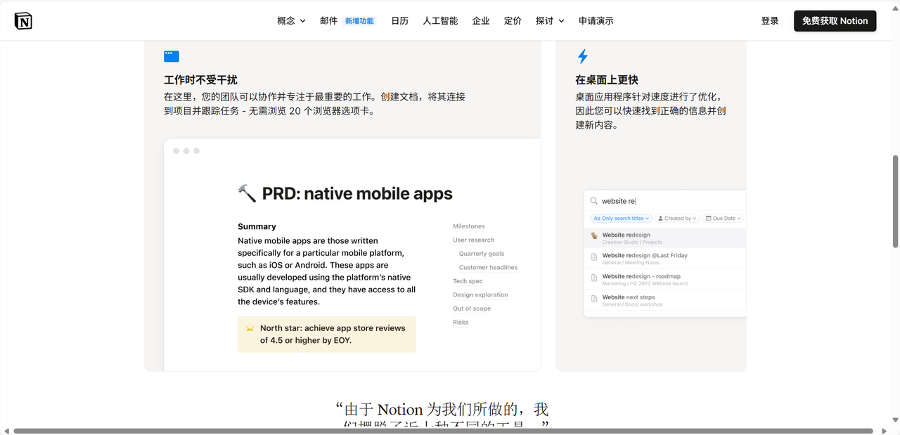Click the Notion logo icon
The height and width of the screenshot is (435, 900).
coord(23,21)
